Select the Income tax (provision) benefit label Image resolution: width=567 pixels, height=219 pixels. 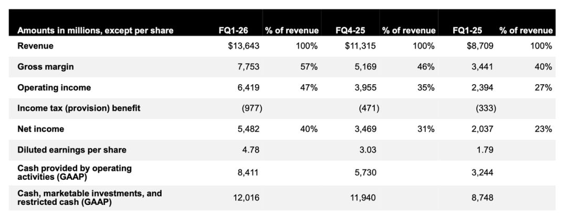(x=79, y=109)
